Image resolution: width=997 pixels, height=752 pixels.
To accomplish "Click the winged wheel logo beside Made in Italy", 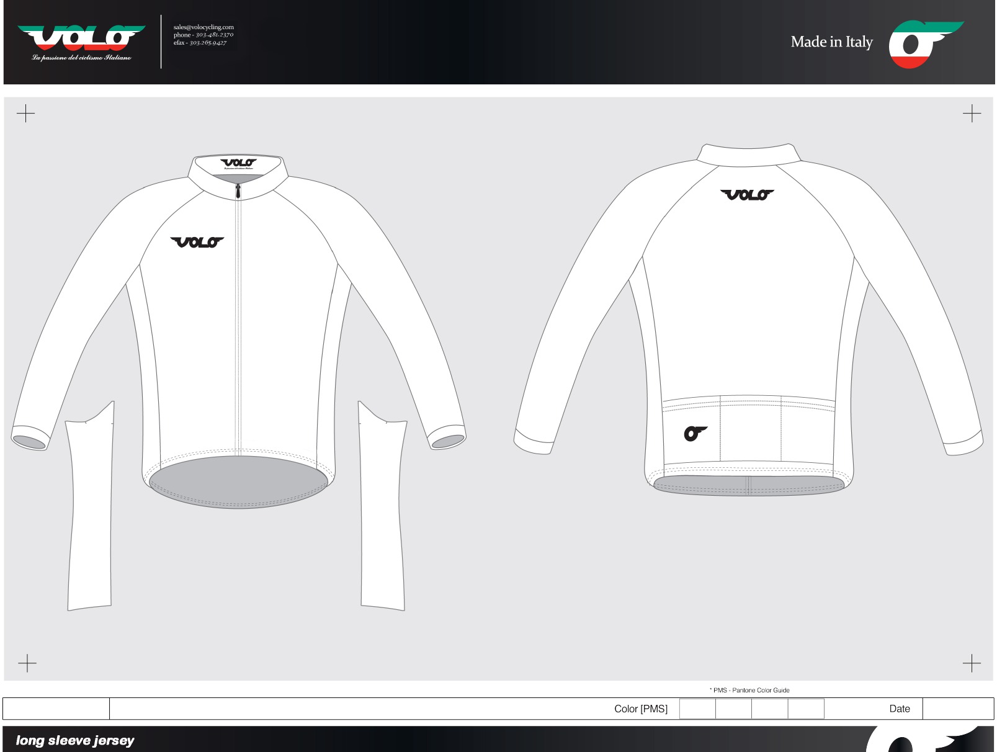I will [926, 44].
